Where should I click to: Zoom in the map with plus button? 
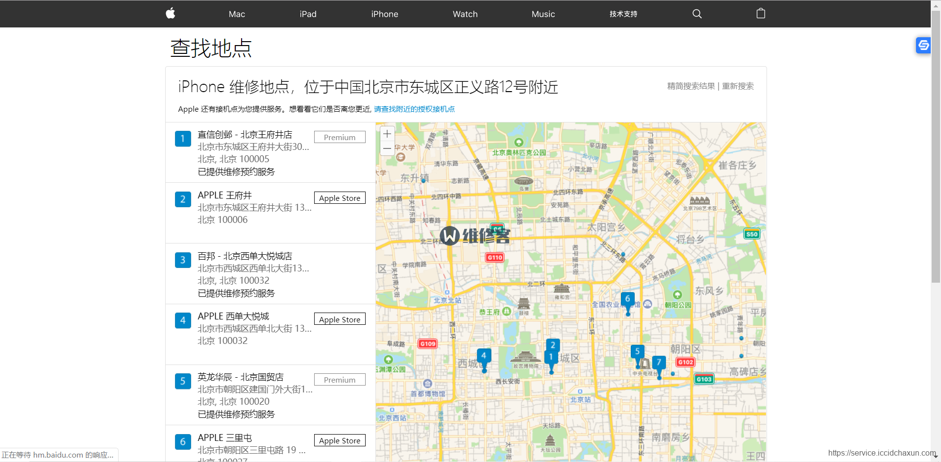[x=387, y=134]
